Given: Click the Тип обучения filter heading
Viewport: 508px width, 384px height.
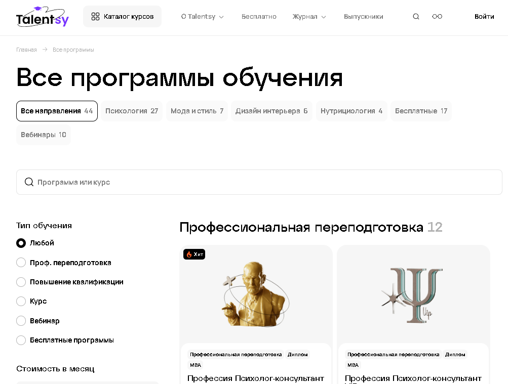Looking at the screenshot, I should click(44, 226).
